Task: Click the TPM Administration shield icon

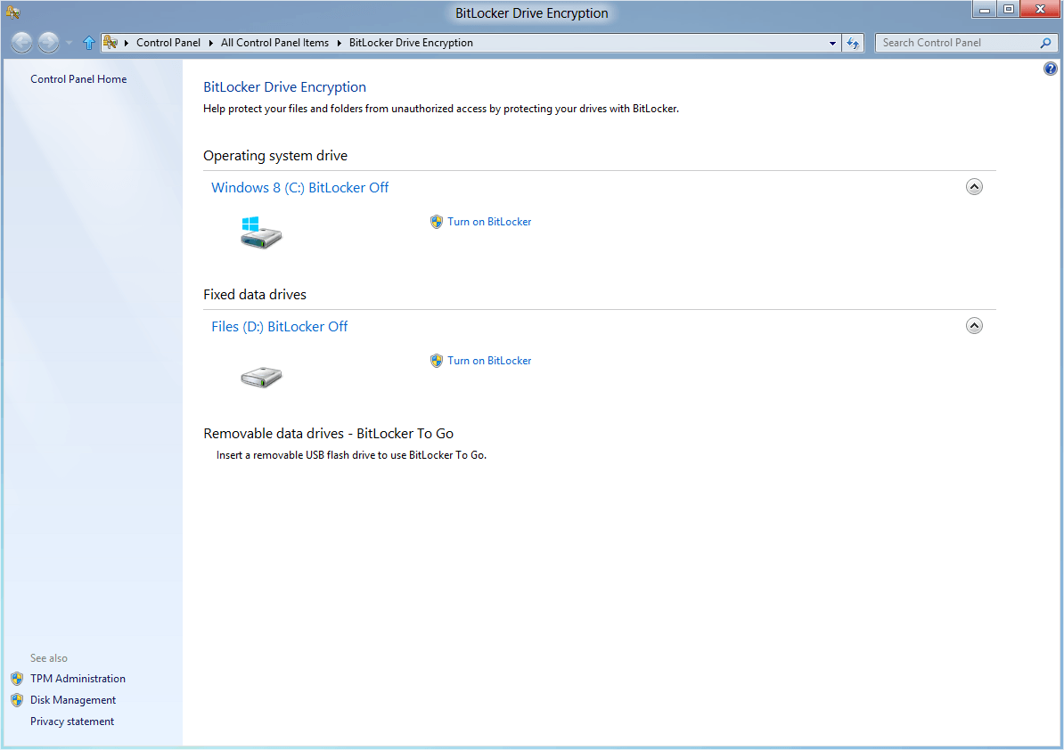Action: click(x=17, y=679)
